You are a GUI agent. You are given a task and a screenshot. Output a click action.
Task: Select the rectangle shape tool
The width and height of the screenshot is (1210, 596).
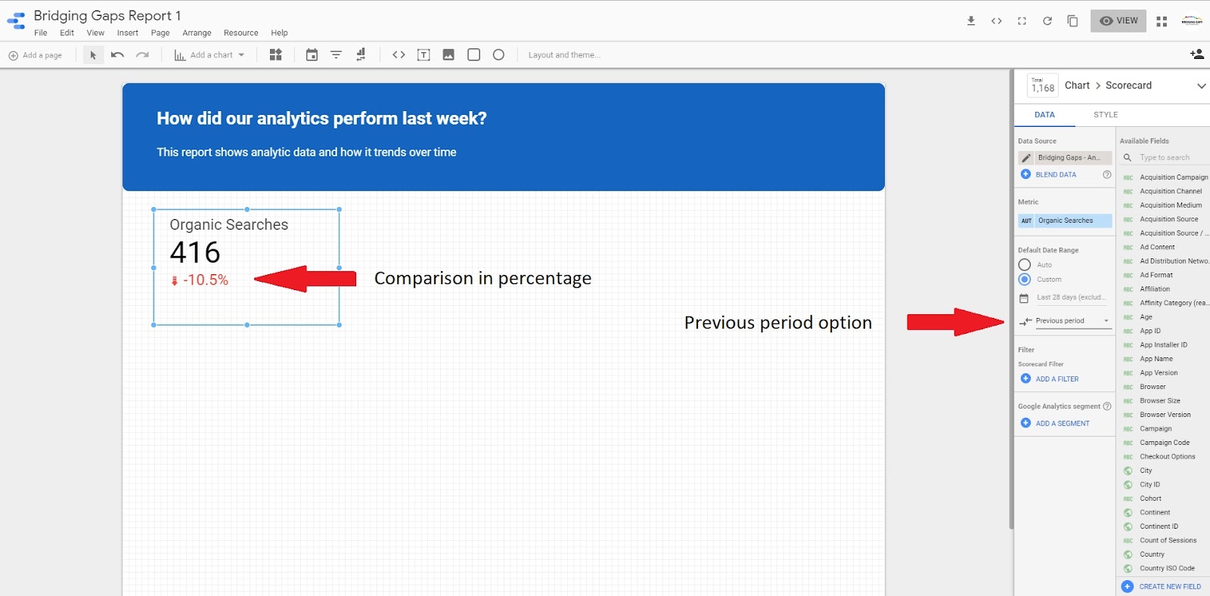pos(474,55)
